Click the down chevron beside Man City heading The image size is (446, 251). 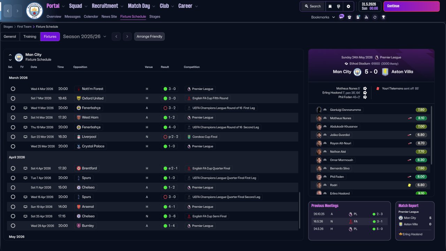[x=10, y=60]
